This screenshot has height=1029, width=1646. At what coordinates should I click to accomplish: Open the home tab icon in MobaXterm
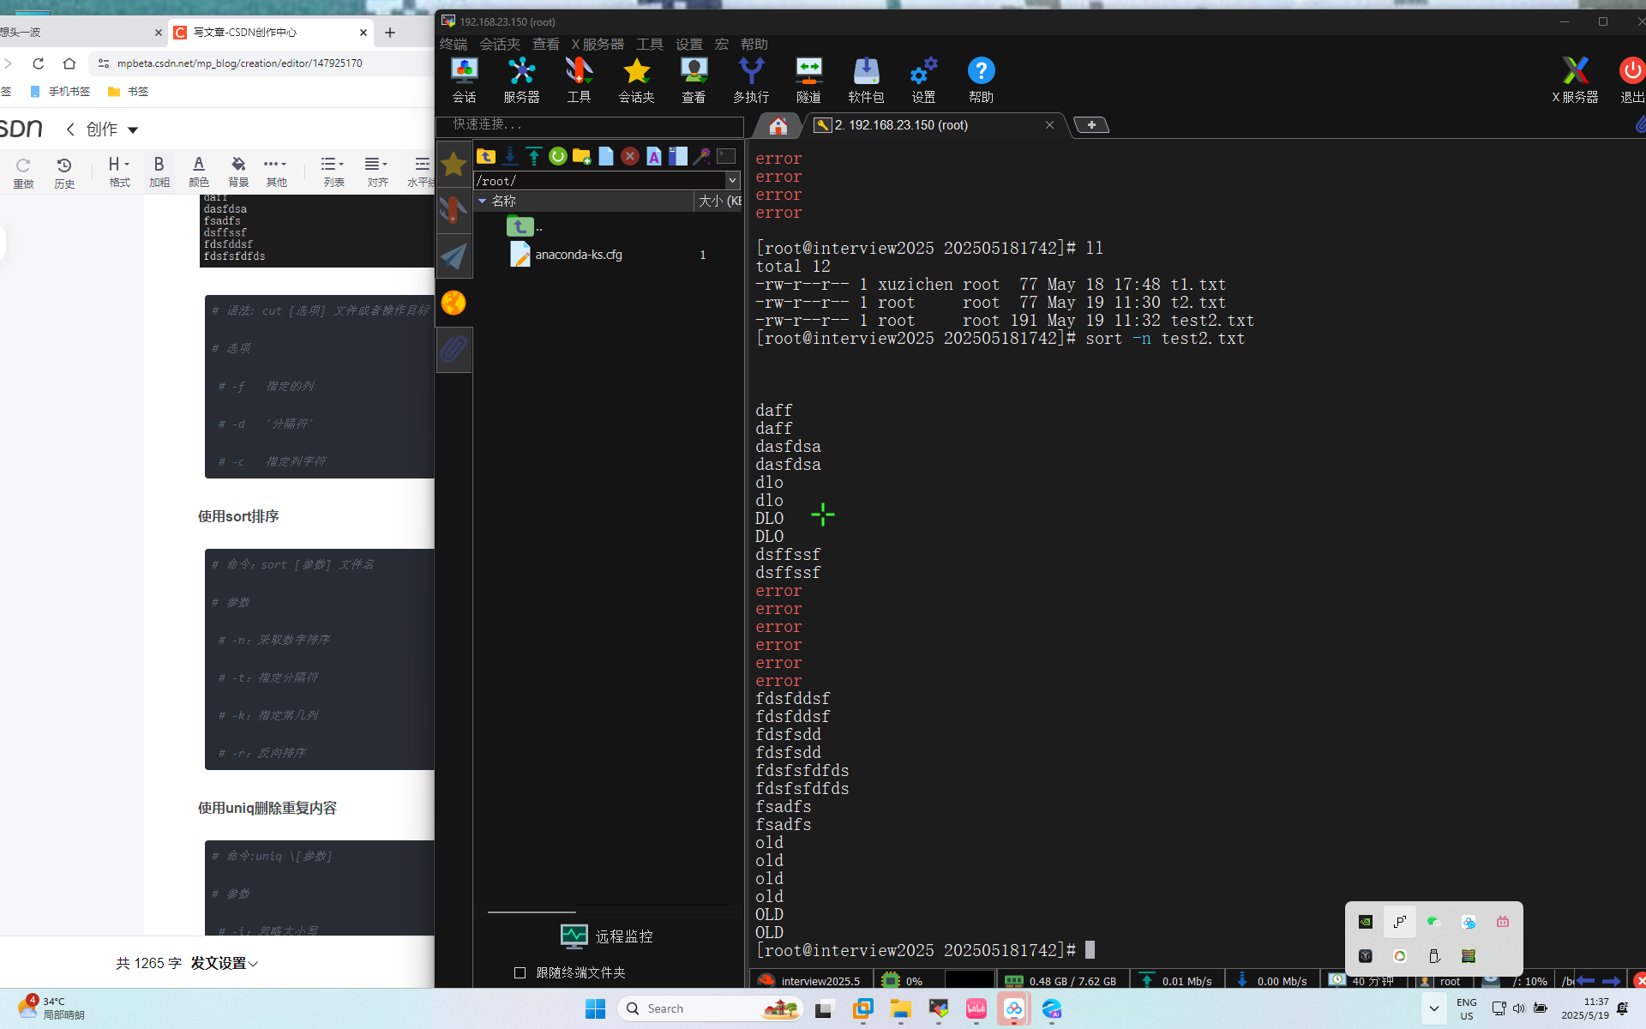tap(778, 126)
